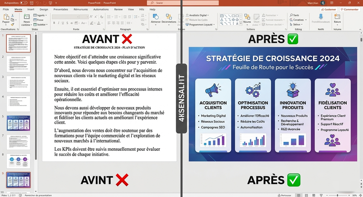Click the Undo arrow icon
This screenshot has height=197, width=363.
(37, 3)
